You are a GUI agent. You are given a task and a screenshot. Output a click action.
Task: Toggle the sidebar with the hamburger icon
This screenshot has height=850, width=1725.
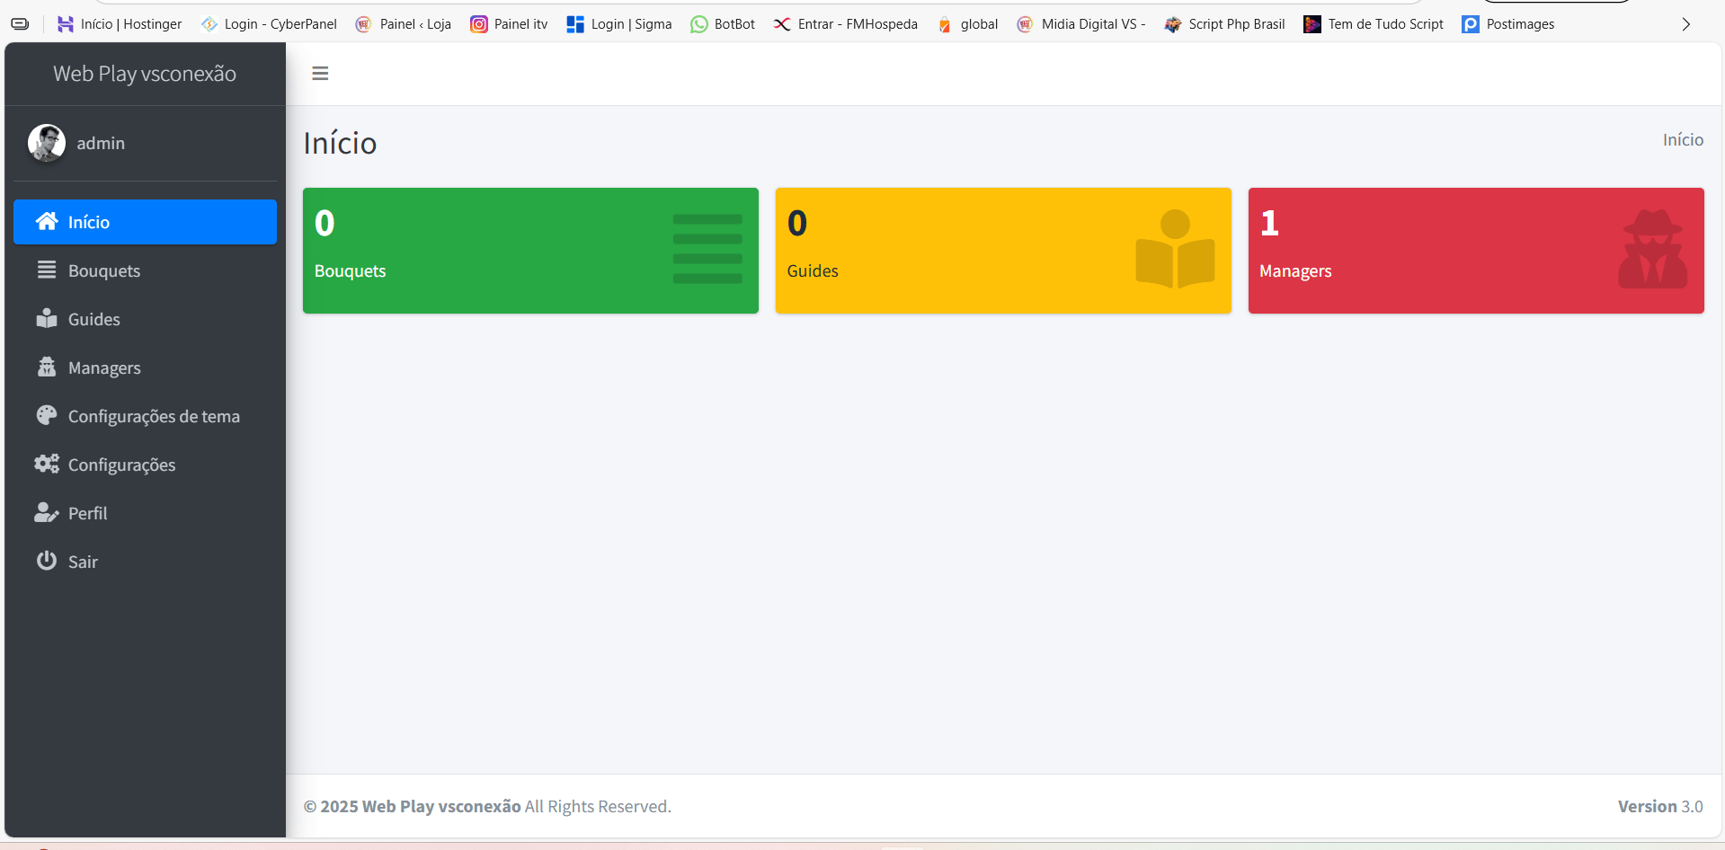tap(320, 74)
